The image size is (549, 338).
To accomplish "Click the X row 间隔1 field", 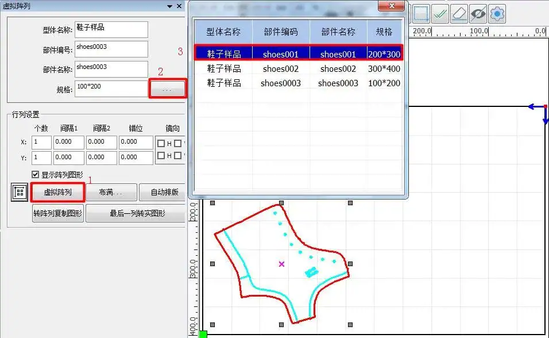I will coord(69,143).
